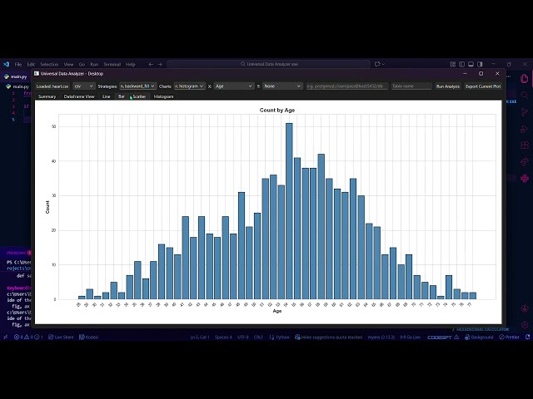Click the Run Analysis button
The width and height of the screenshot is (533, 399).
pos(448,86)
